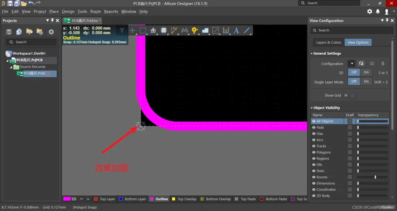The width and height of the screenshot is (397, 211).
Task: Open Projects panel options via the gear icon
Action: coord(51,32)
